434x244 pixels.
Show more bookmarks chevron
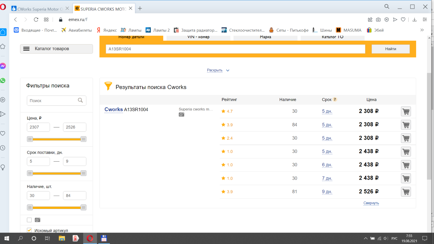coord(422,30)
